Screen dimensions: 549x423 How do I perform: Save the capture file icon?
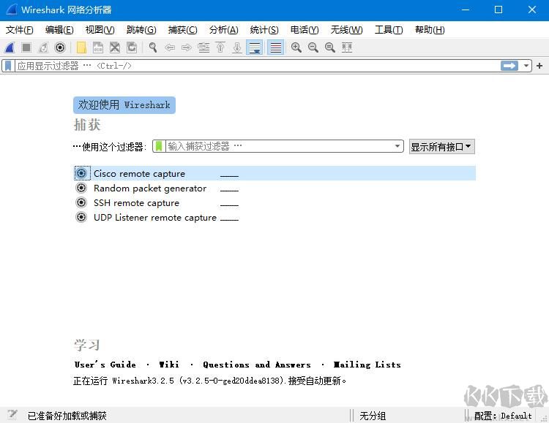click(x=98, y=47)
